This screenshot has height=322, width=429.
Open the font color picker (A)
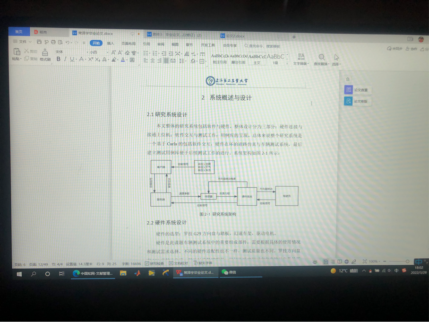[123, 60]
